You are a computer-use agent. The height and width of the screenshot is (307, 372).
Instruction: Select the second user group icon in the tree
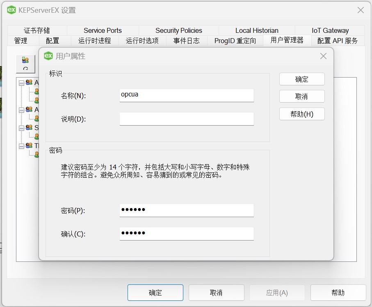[29, 109]
